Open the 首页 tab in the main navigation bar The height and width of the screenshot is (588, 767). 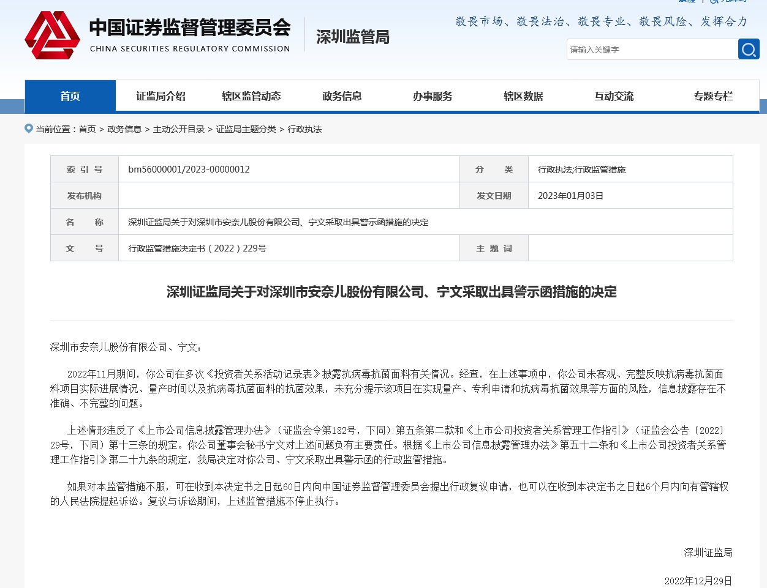point(70,96)
